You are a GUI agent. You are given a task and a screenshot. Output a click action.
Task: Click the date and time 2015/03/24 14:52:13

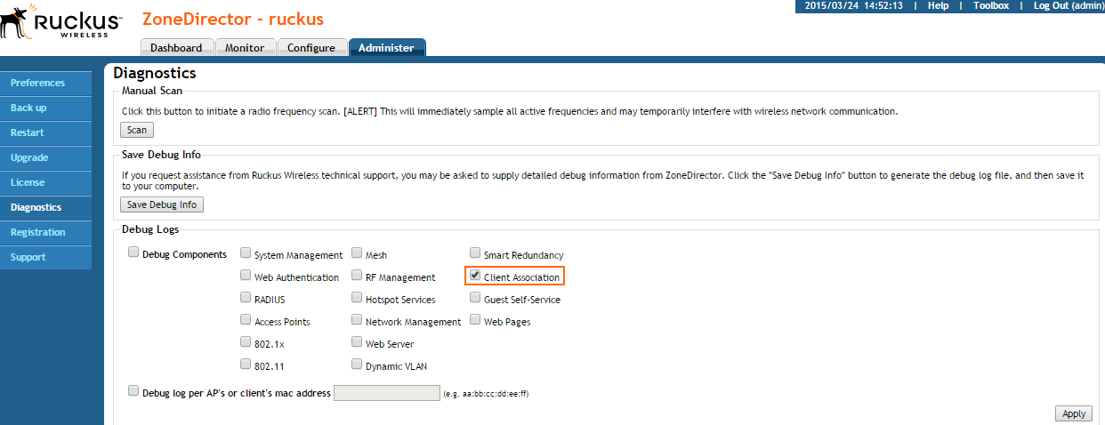(x=854, y=5)
